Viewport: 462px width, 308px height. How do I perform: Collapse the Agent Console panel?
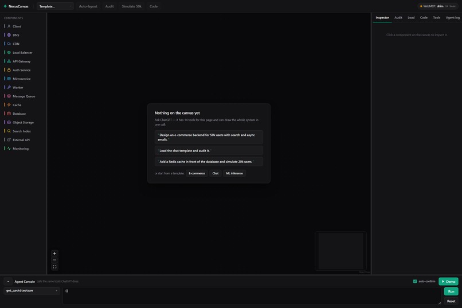8,282
